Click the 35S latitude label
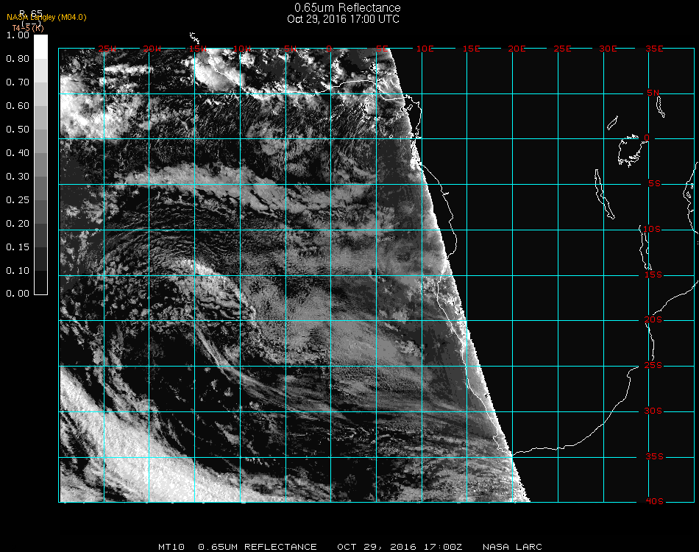Screen dimensions: 699x552 tap(654, 456)
